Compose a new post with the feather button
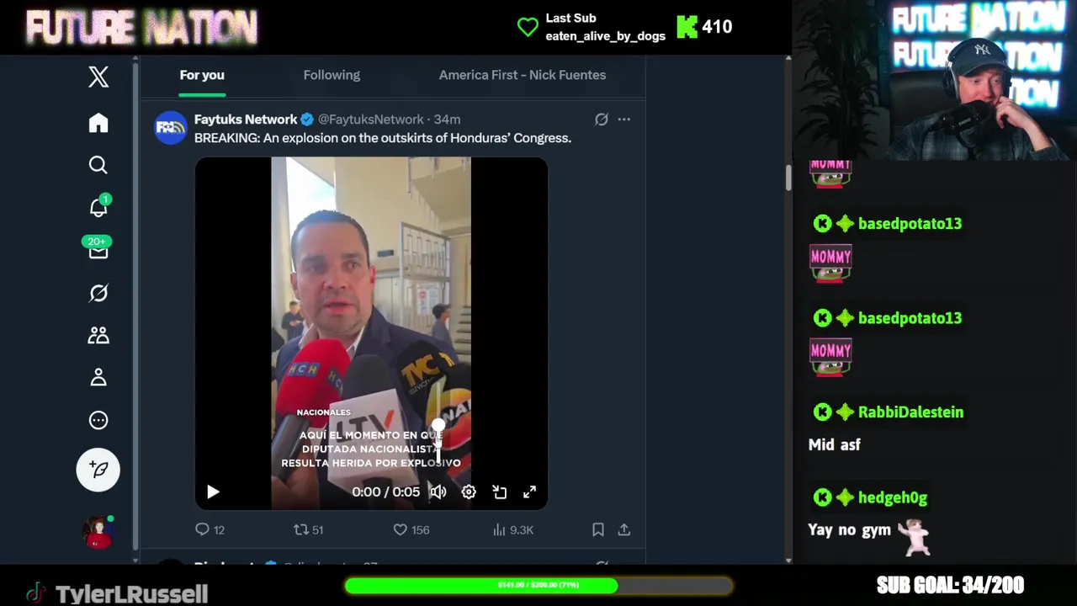1077x606 pixels. tap(98, 469)
